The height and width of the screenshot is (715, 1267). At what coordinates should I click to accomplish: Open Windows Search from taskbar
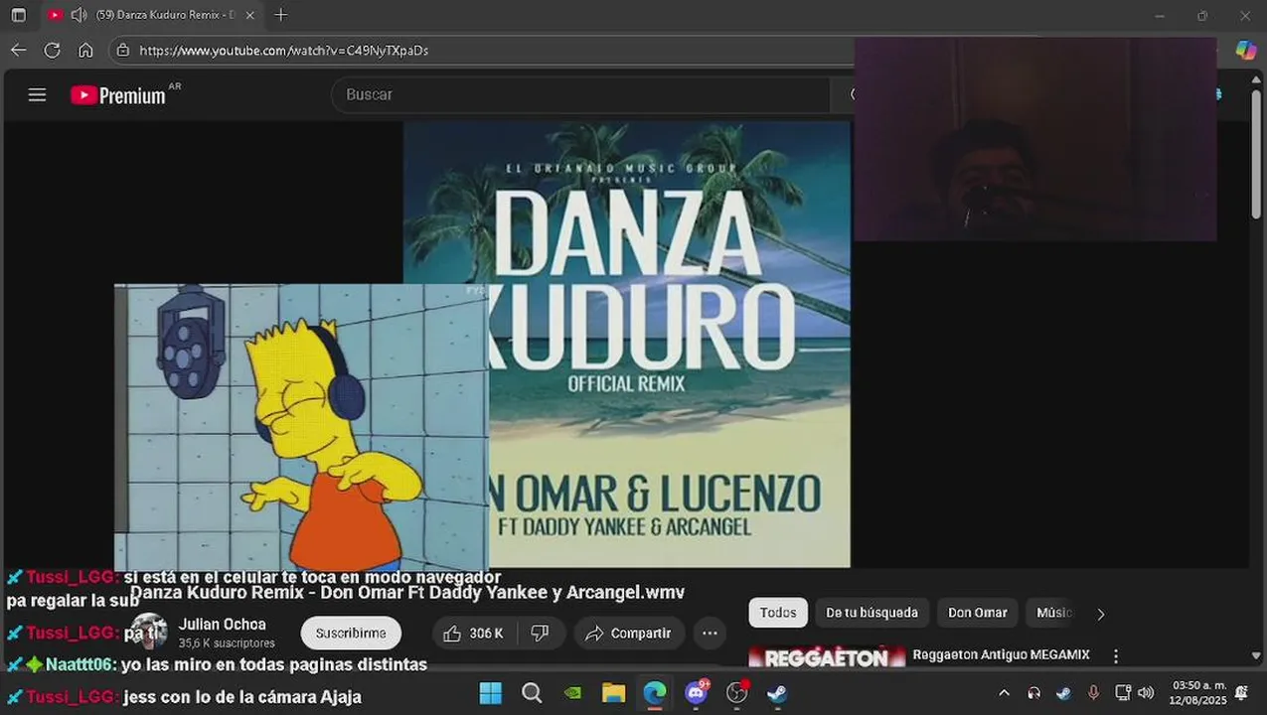pyautogui.click(x=532, y=693)
